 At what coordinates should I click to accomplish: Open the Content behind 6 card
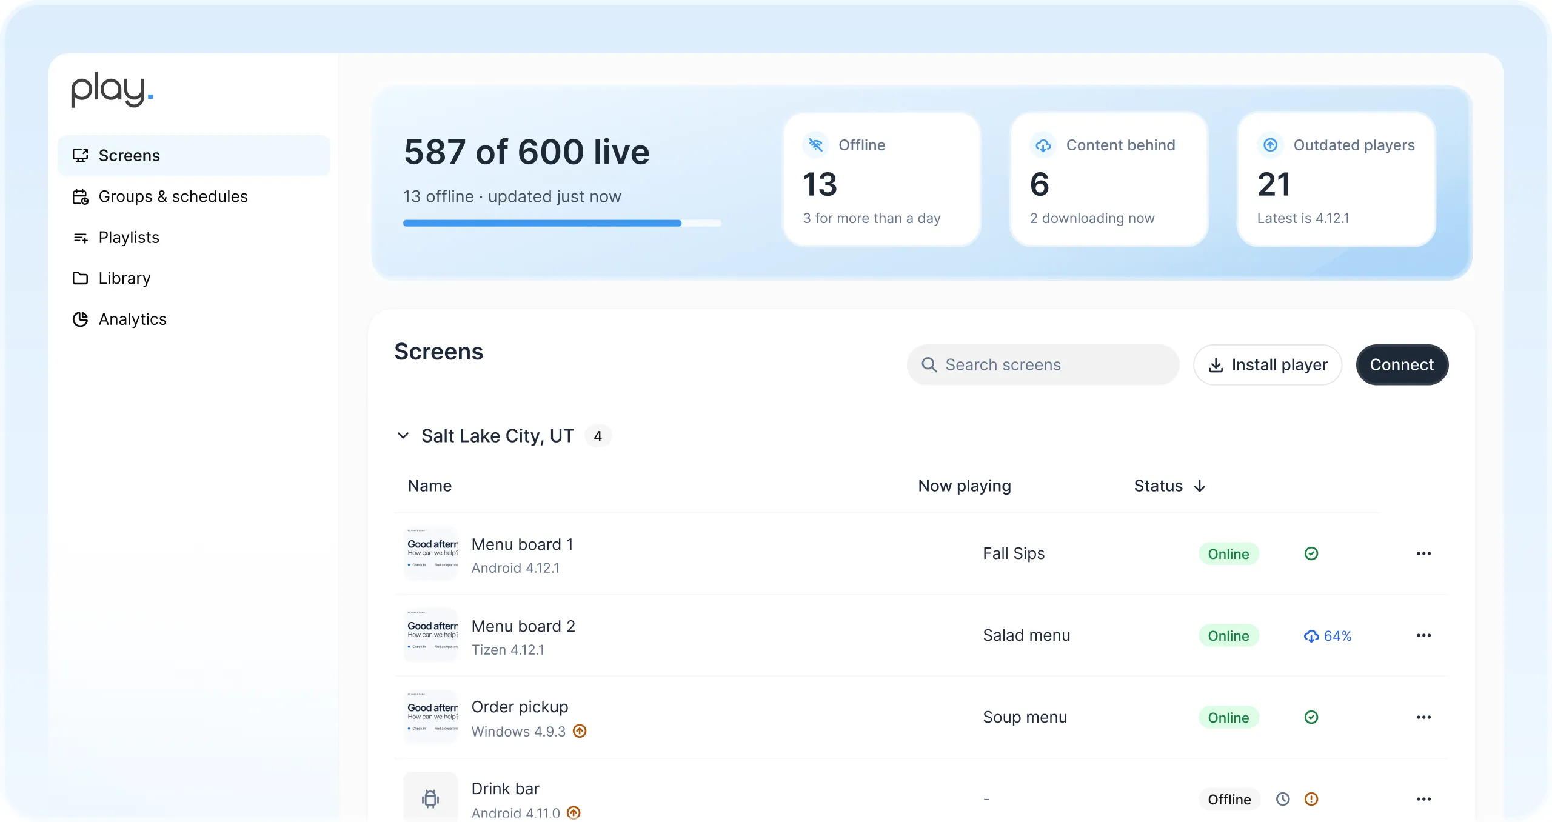pos(1109,179)
